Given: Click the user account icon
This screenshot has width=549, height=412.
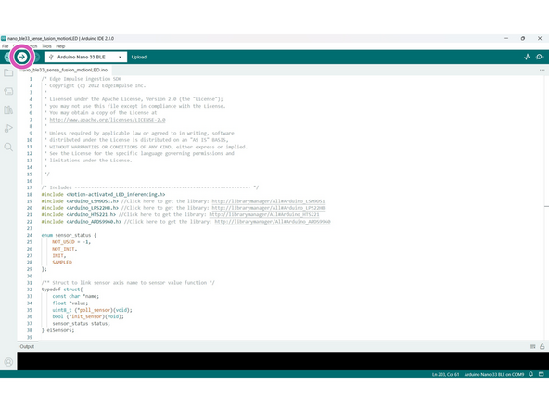Looking at the screenshot, I should (8, 362).
